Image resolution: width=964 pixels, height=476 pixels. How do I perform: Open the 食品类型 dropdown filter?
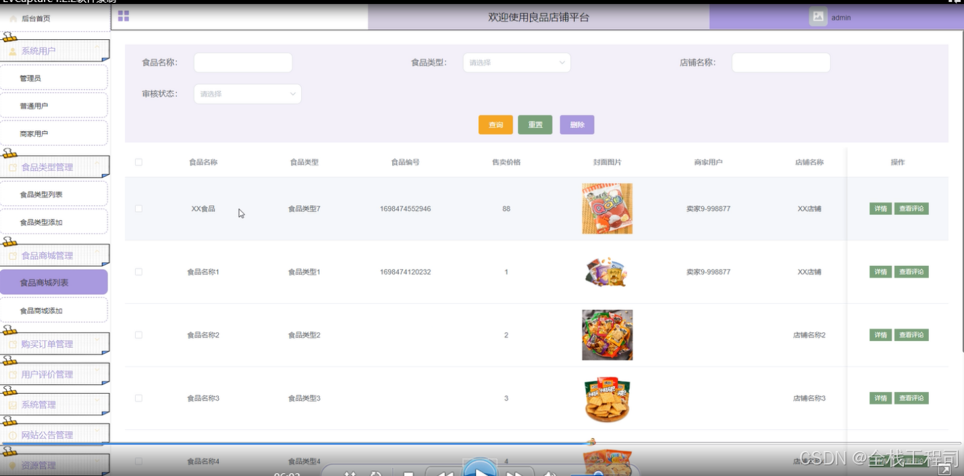tap(516, 63)
